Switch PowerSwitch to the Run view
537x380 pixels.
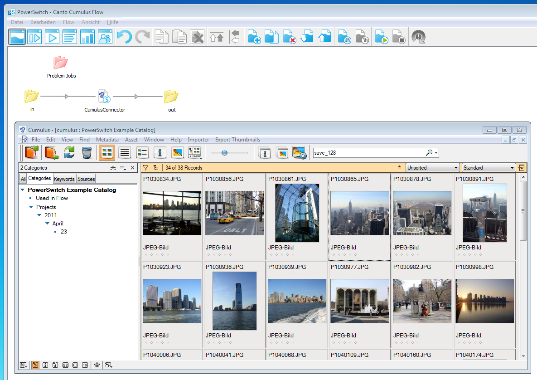tap(52, 37)
